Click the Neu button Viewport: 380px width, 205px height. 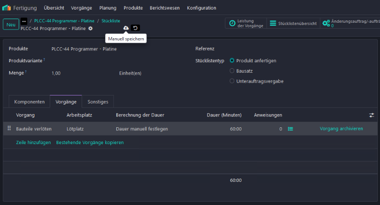click(11, 25)
